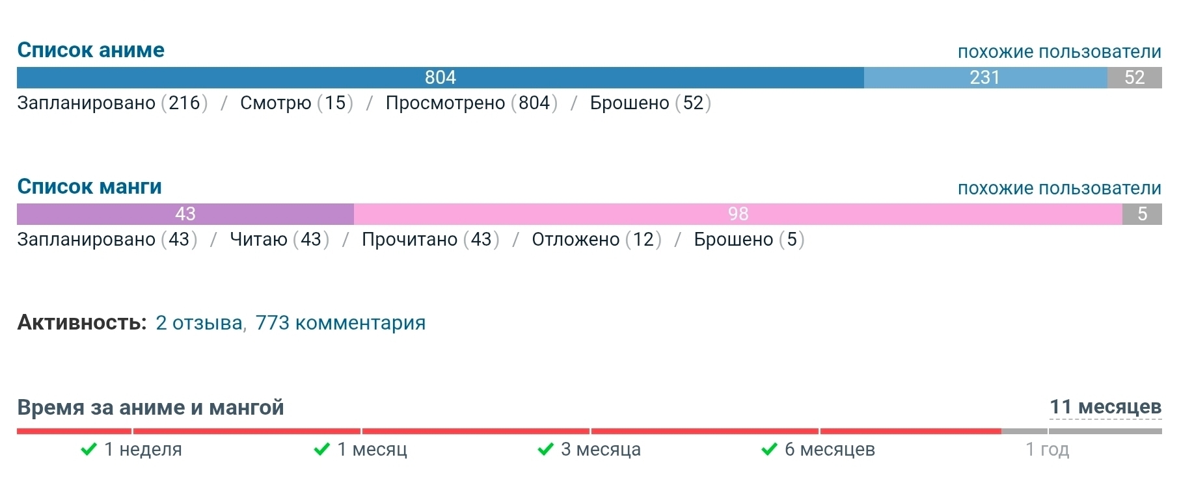
Task: Click the gray 52 anime bar segment
Action: click(1134, 77)
